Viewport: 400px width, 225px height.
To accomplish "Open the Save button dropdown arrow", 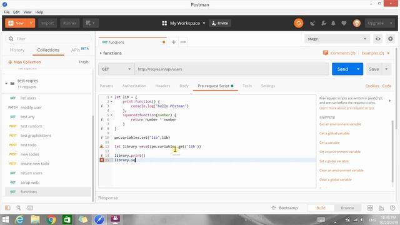I will 386,69.
